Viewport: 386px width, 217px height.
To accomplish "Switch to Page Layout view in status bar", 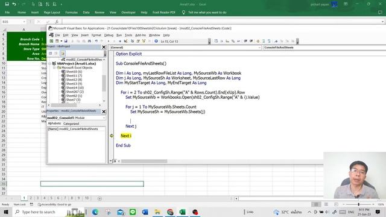I will point(326,204).
